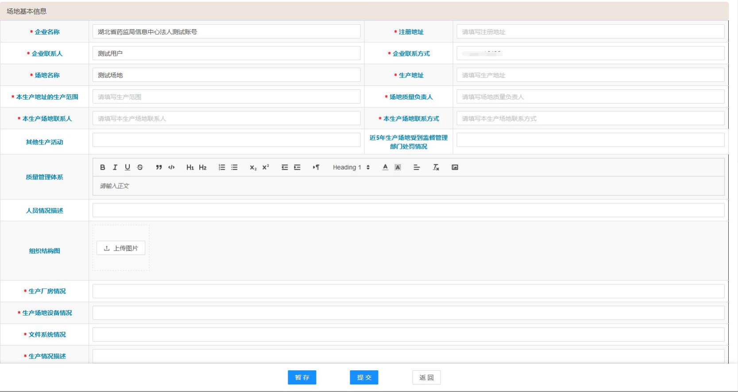Click the 质量管理体系 label
738x392 pixels.
pyautogui.click(x=44, y=177)
